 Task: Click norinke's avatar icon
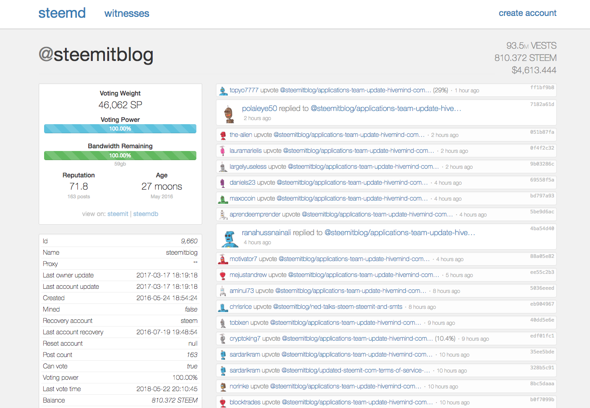coord(223,387)
